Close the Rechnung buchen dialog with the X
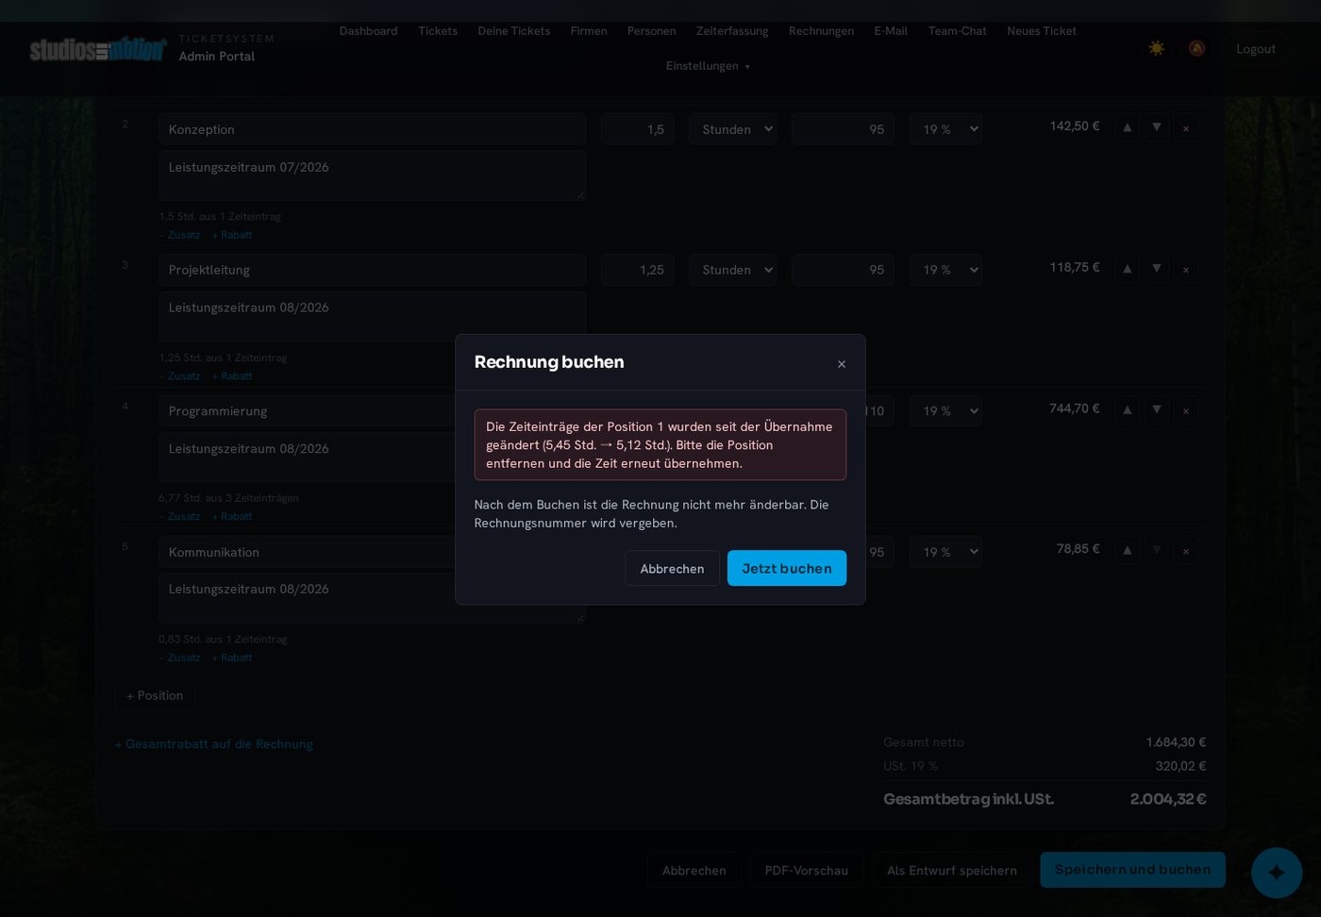1321x917 pixels. click(x=842, y=364)
